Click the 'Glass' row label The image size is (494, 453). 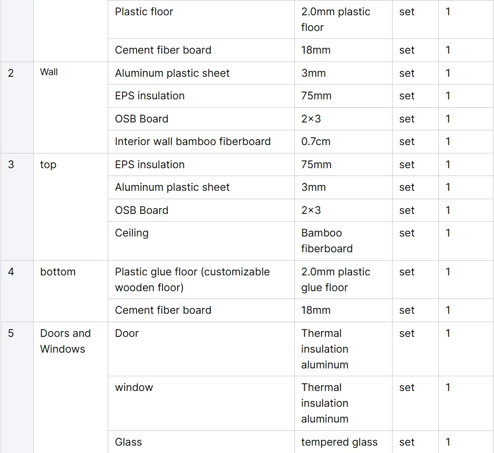click(128, 442)
